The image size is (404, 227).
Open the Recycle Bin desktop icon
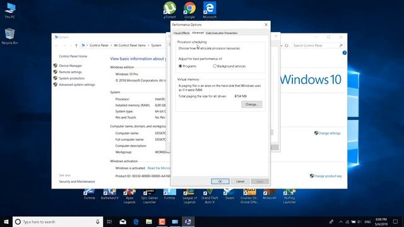click(x=10, y=36)
